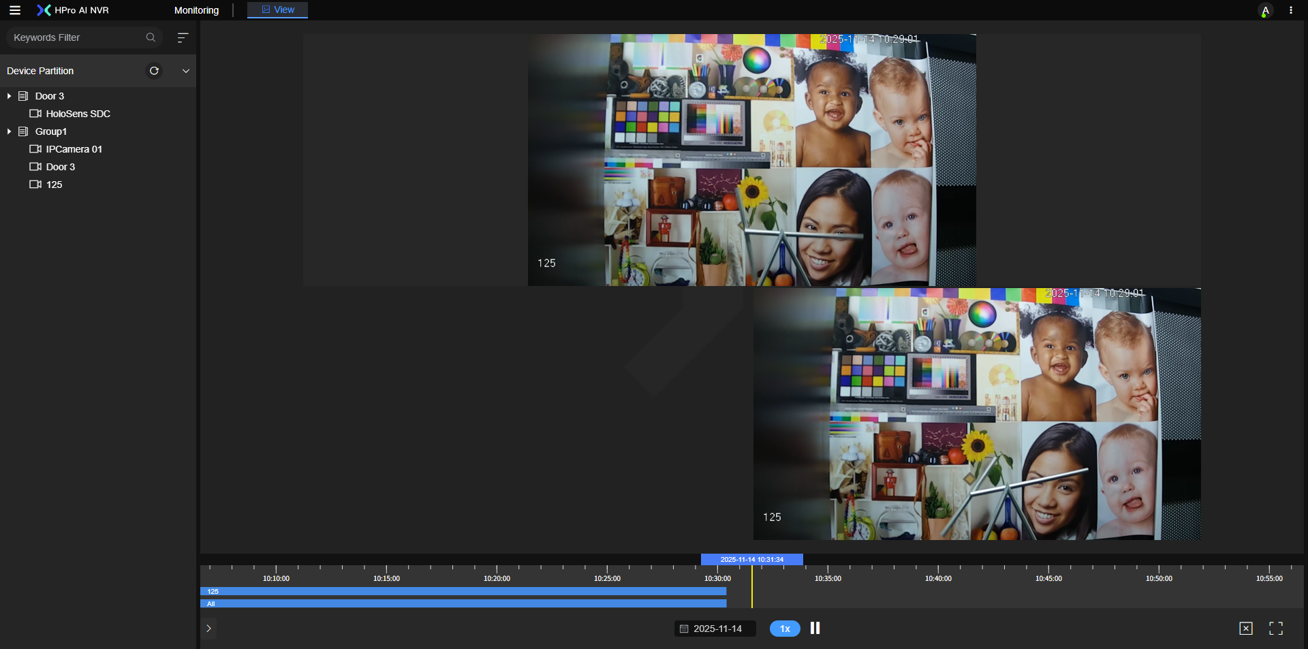Collapse the Device Partition dropdown
This screenshot has height=649, width=1308.
[x=185, y=71]
